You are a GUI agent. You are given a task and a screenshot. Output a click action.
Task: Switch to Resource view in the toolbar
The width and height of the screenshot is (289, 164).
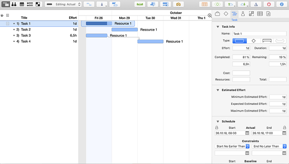(14, 4)
